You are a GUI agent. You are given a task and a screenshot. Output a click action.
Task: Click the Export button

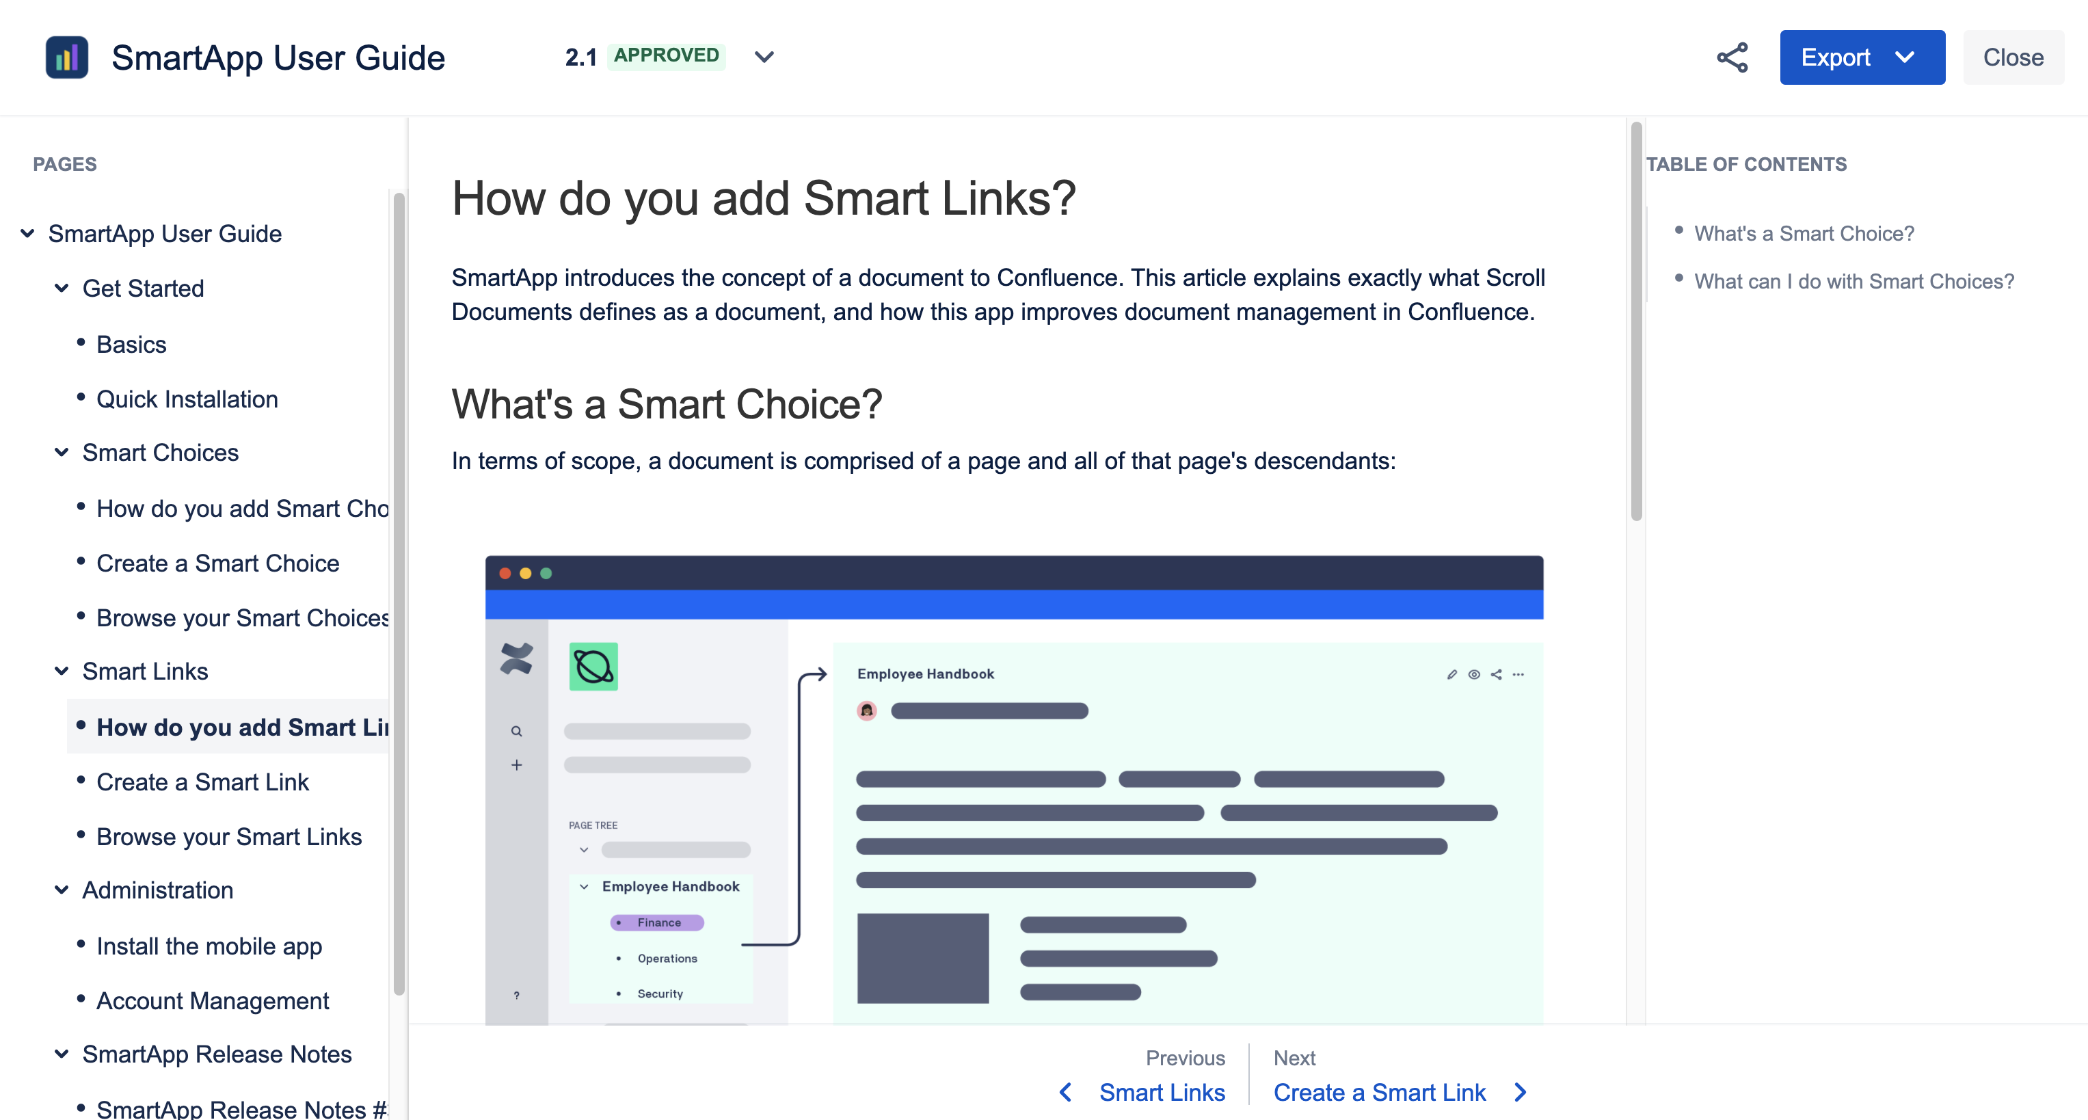[x=1836, y=57]
